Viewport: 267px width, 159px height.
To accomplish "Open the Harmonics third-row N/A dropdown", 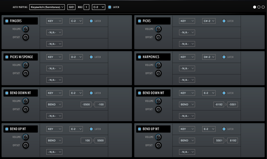I will pos(187,80).
